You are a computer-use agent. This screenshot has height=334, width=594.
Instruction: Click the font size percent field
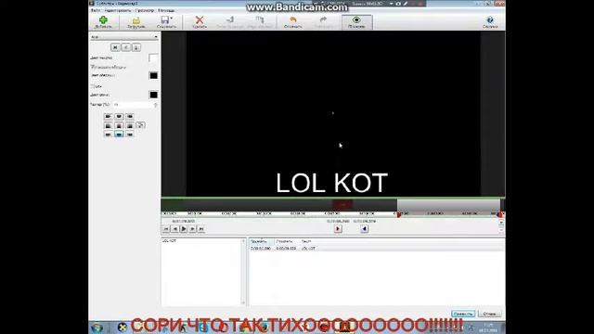[x=133, y=105]
